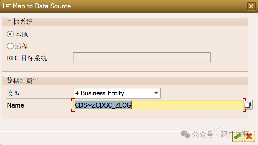This screenshot has height=145, width=258.
Task: Close the Map to Data Source dialog
Action: click(x=251, y=6)
